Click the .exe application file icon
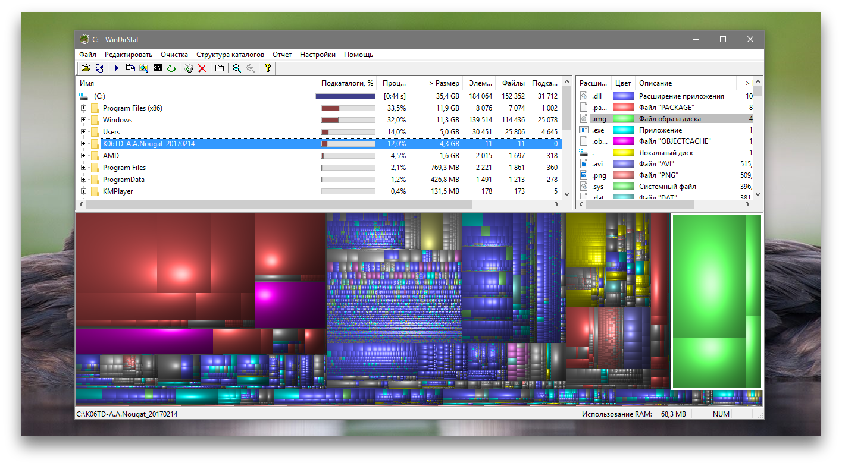 click(584, 130)
